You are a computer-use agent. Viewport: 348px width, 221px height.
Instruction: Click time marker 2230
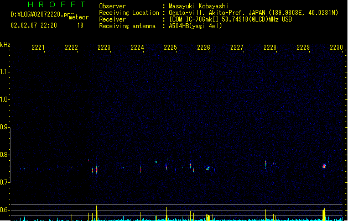tap(336, 48)
